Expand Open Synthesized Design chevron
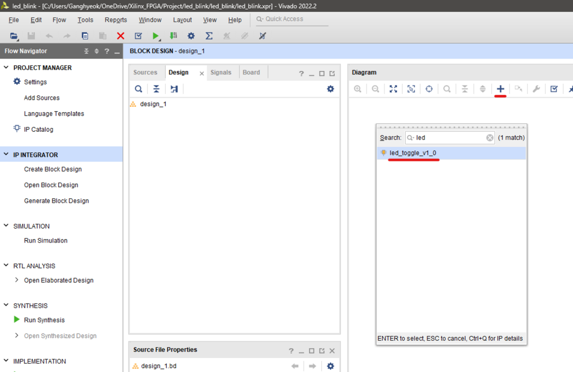This screenshot has width=573, height=372. click(16, 335)
